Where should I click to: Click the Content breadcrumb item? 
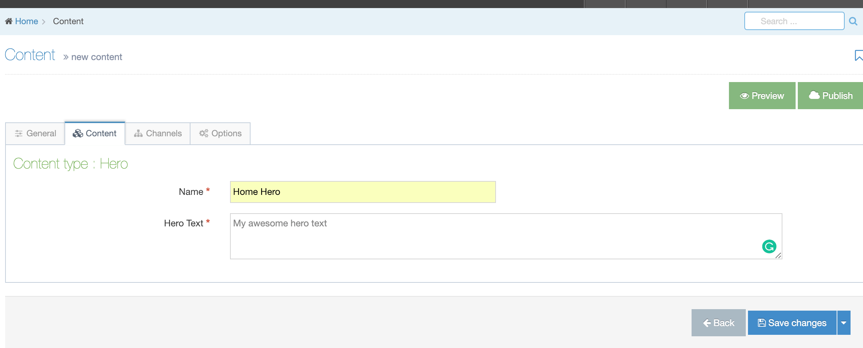[68, 21]
